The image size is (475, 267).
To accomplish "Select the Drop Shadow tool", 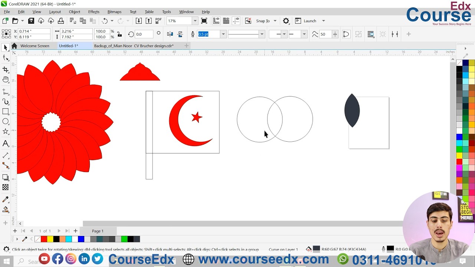I will pyautogui.click(x=5, y=177).
